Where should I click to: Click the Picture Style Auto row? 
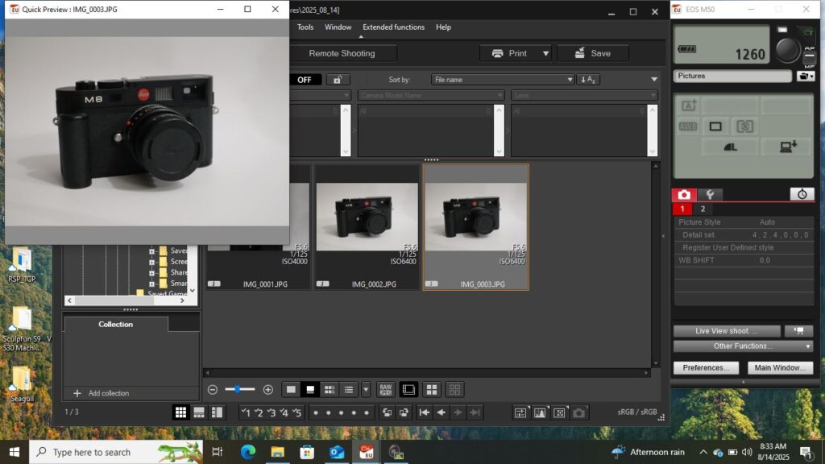[744, 222]
